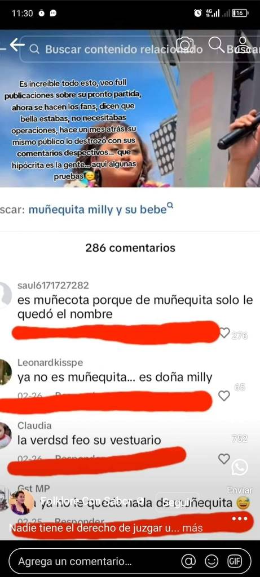Insert a GIF with the GIF icon

click(x=235, y=562)
